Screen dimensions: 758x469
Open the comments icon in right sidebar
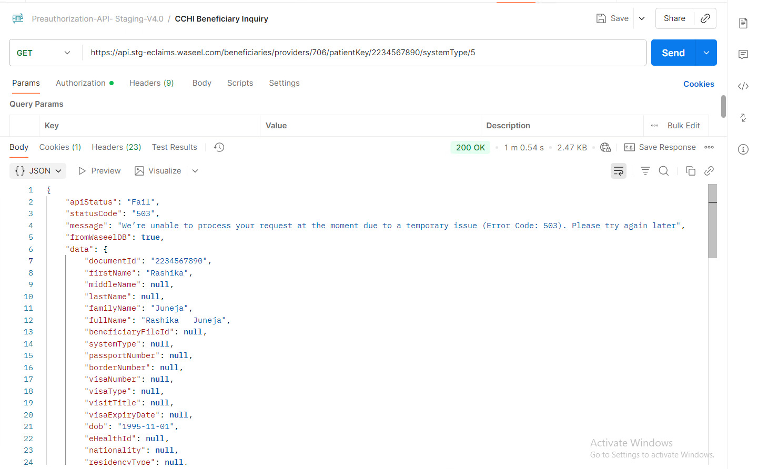click(743, 55)
